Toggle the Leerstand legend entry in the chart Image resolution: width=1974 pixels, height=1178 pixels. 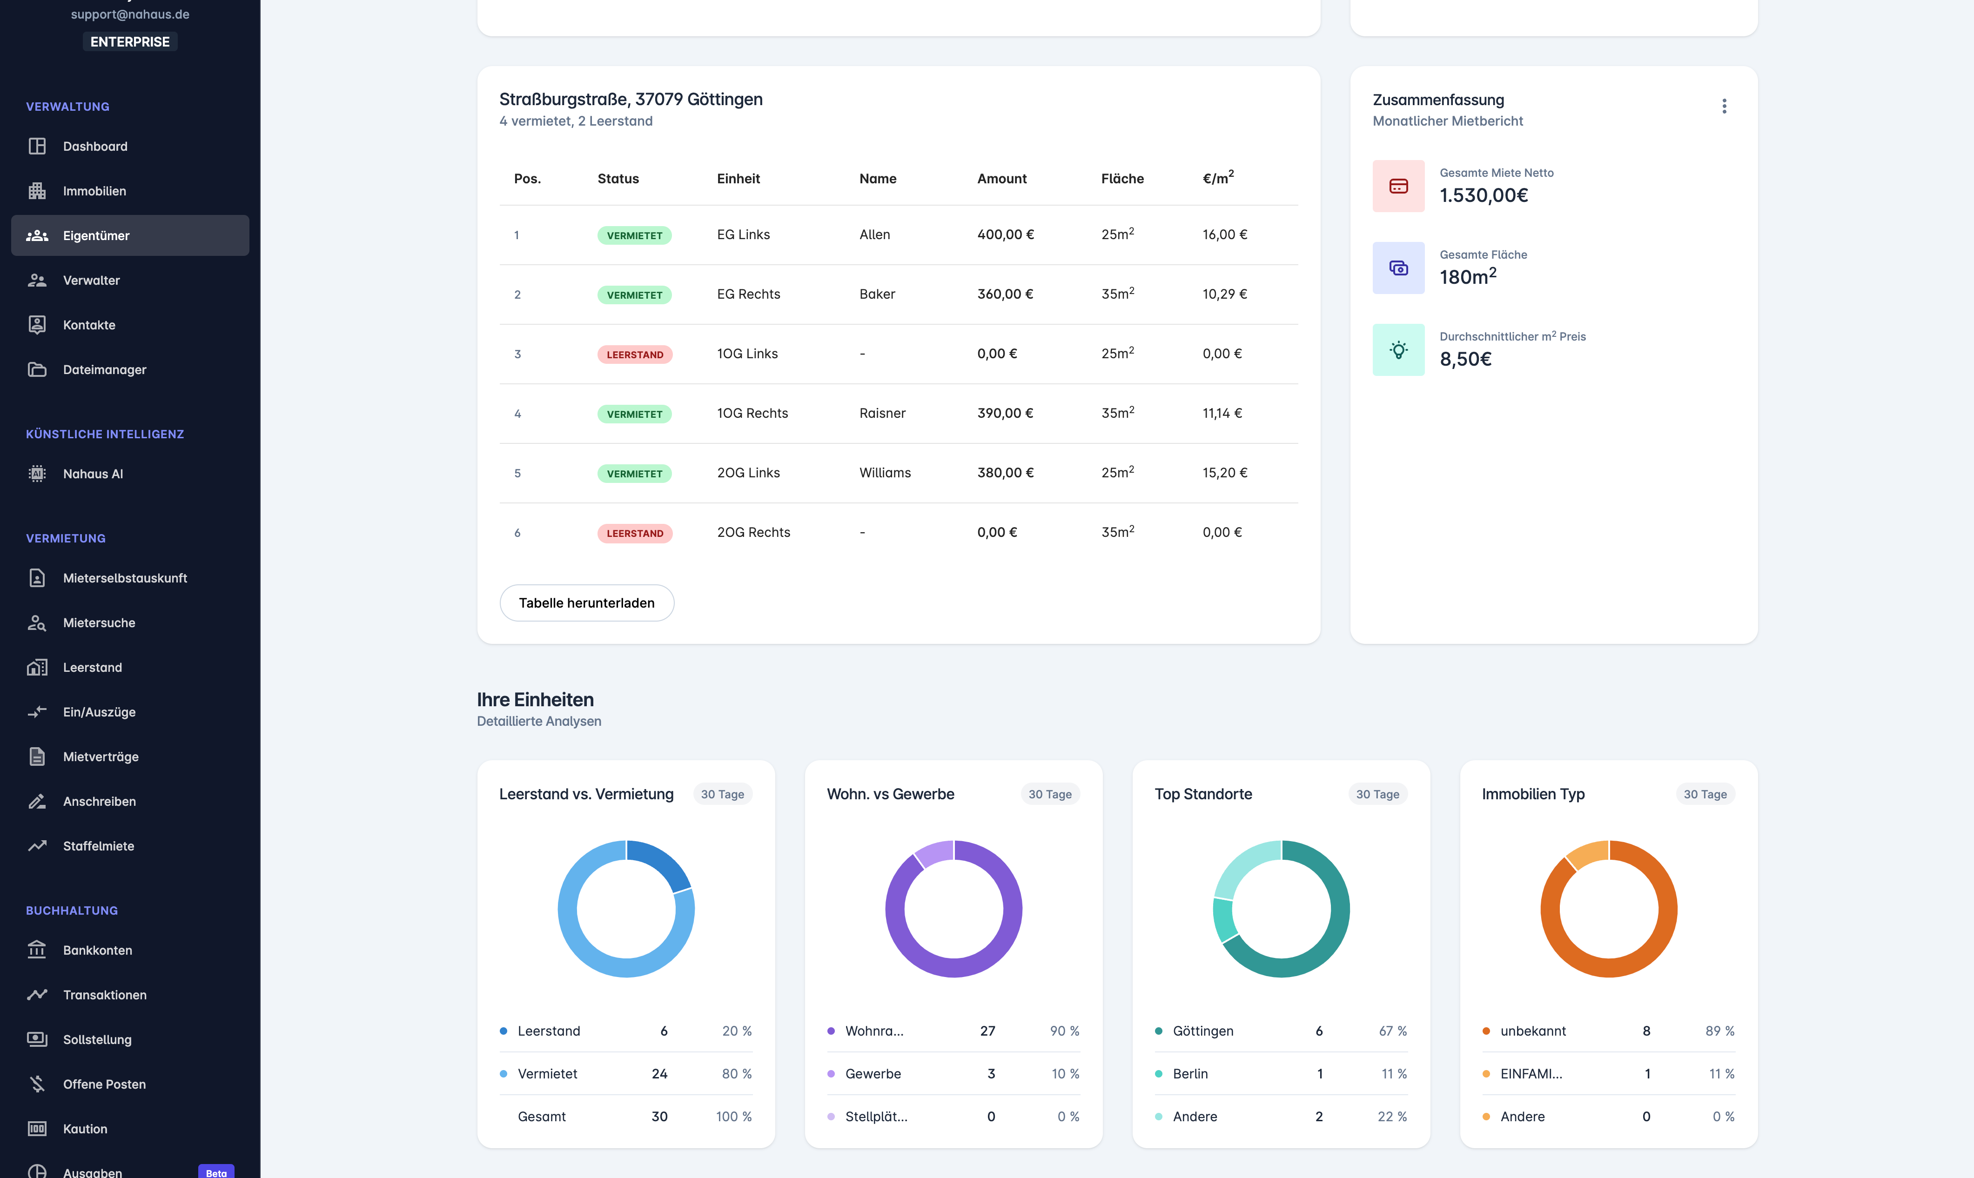coord(549,1031)
